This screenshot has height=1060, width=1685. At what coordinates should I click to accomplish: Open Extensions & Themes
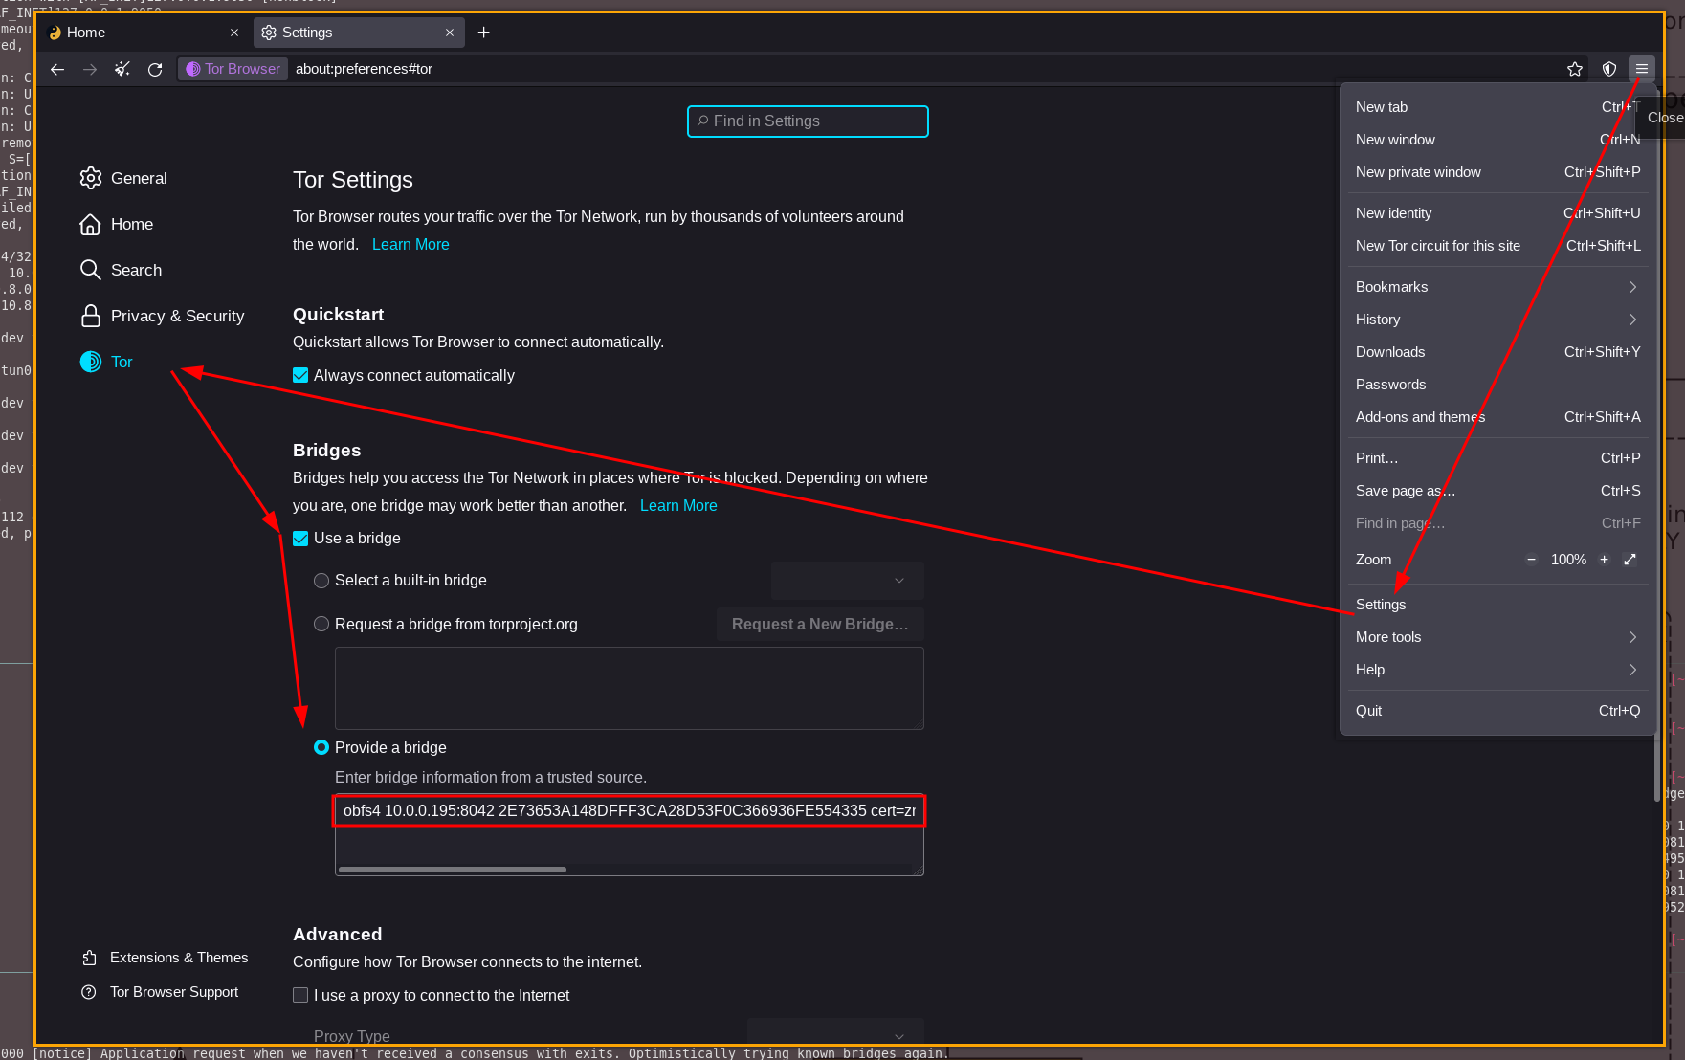[165, 958]
